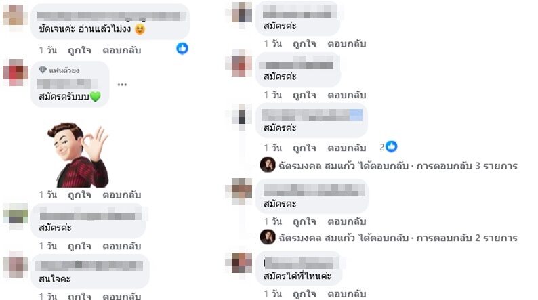Expand the 3 replies thread (การตอบกลับ 3 รายการ)
Screen dimensions: 538x300
click(x=467, y=166)
